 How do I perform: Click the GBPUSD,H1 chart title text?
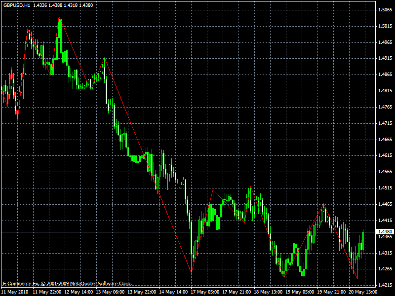(16, 5)
